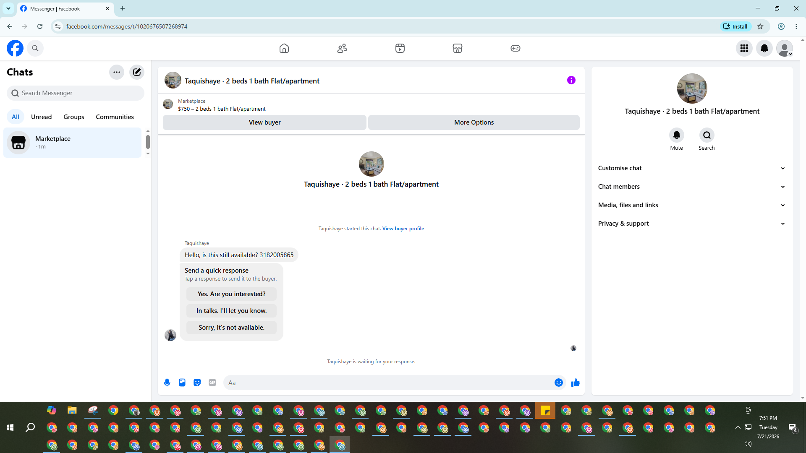This screenshot has width=806, height=453.
Task: Switch to the Unread tab
Action: (x=41, y=117)
